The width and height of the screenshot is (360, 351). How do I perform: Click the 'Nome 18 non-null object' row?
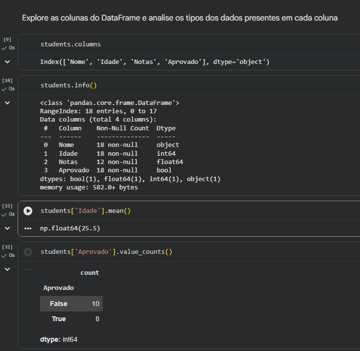pos(112,145)
